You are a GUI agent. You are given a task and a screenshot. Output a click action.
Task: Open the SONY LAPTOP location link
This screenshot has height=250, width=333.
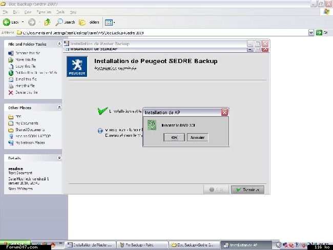[33, 136]
